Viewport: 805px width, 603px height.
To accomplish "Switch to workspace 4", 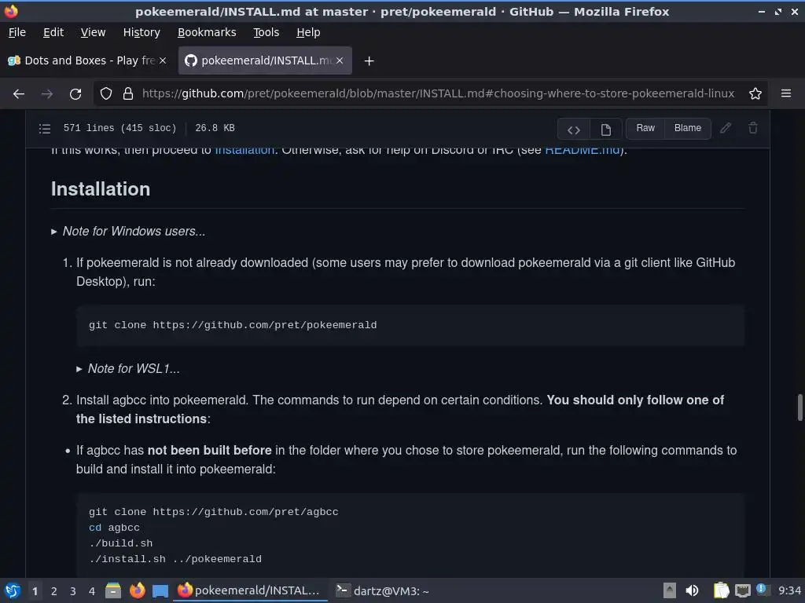I will pyautogui.click(x=92, y=591).
